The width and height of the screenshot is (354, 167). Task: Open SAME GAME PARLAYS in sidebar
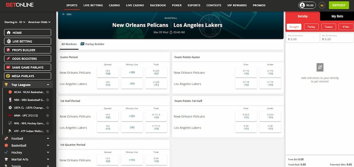28,67
